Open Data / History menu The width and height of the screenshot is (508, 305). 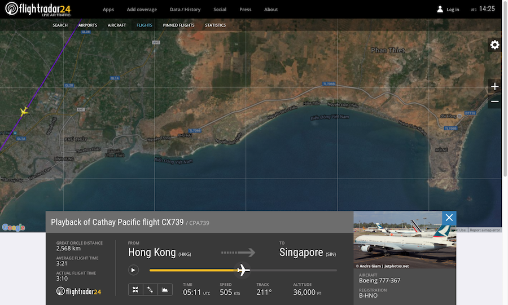point(185,10)
